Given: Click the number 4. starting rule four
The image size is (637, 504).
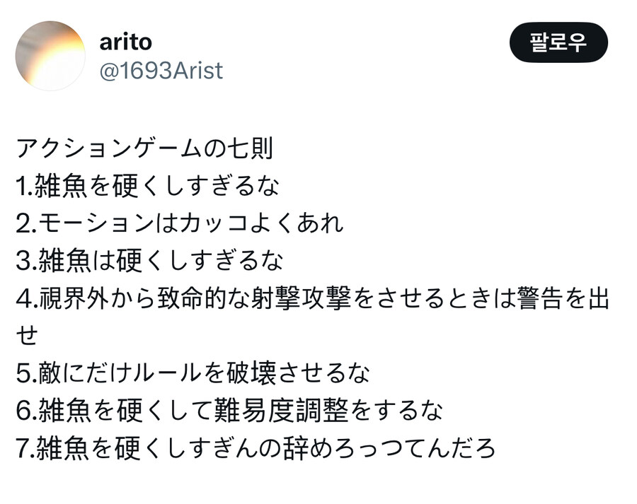Looking at the screenshot, I should tap(24, 298).
